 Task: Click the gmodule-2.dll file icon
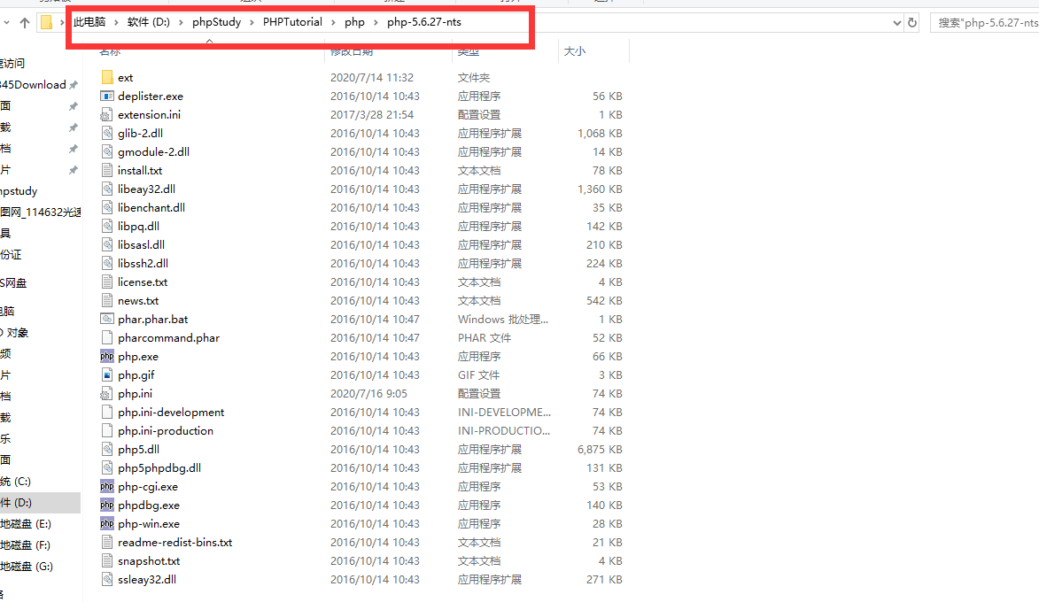pos(106,151)
